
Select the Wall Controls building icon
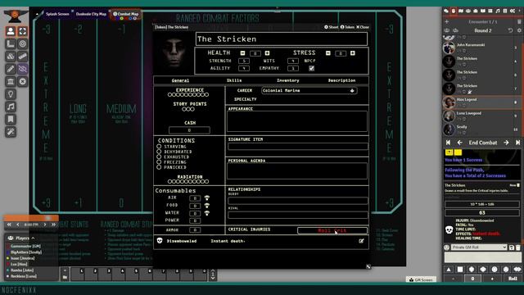point(11,82)
